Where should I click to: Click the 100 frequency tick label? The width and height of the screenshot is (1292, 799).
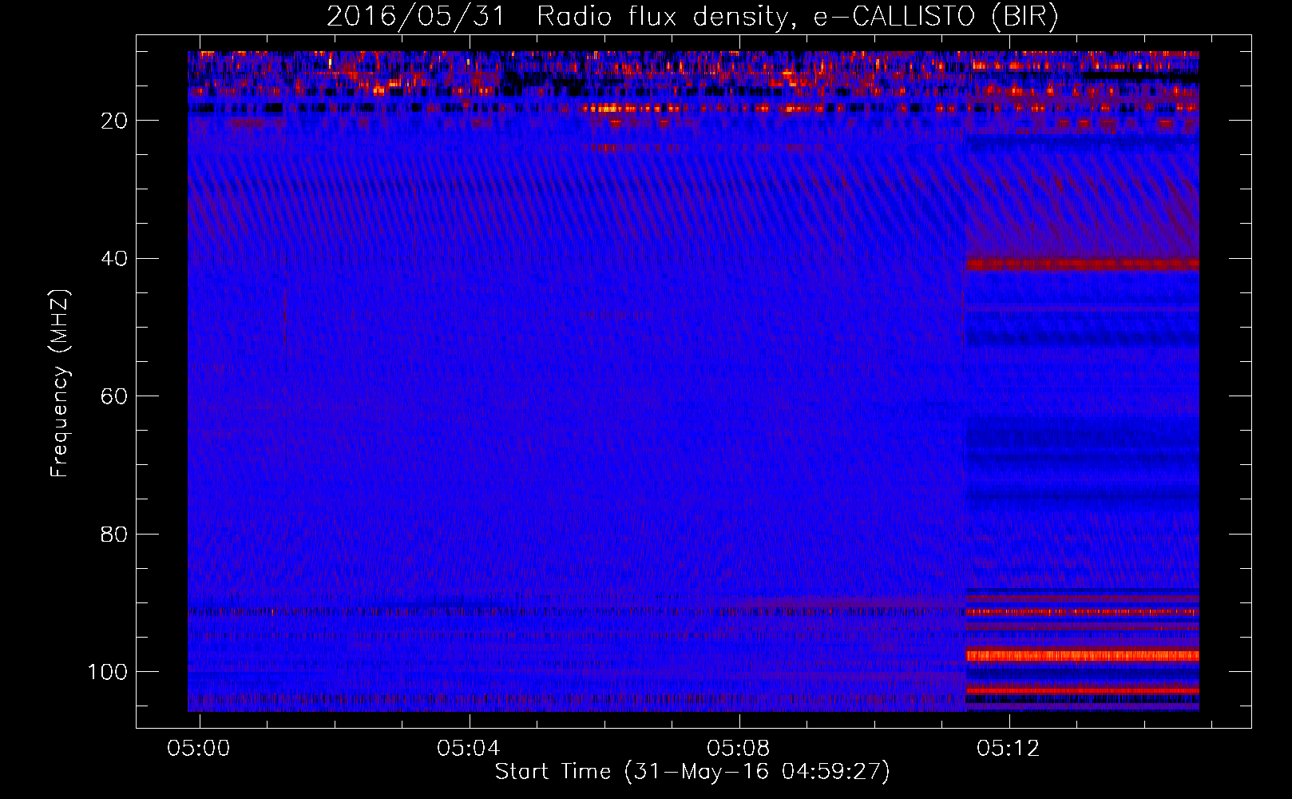tap(108, 672)
